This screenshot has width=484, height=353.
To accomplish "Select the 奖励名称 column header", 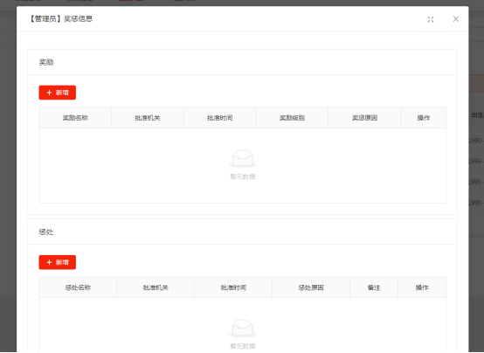I will pyautogui.click(x=75, y=118).
